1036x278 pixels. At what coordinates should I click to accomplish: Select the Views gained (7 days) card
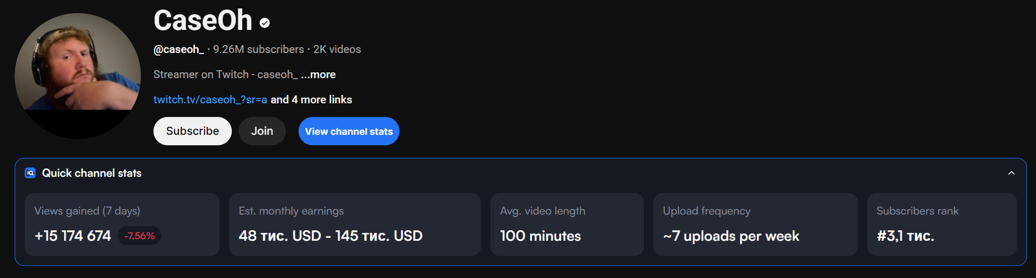coord(122,224)
